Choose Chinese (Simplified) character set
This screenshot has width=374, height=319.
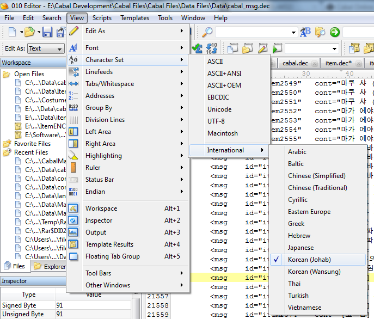coord(318,176)
